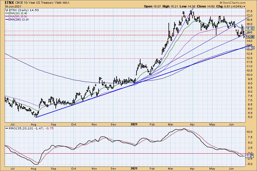Click the 14.0 price axis label

pos(249,41)
